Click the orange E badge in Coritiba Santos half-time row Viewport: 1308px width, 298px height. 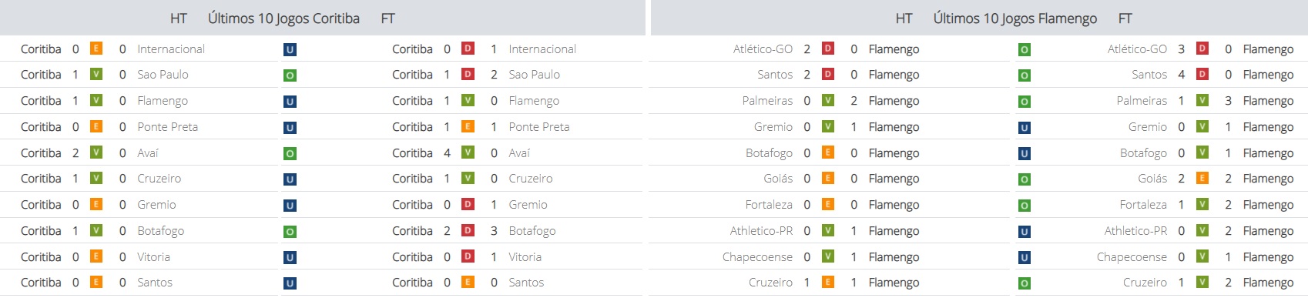tap(96, 282)
